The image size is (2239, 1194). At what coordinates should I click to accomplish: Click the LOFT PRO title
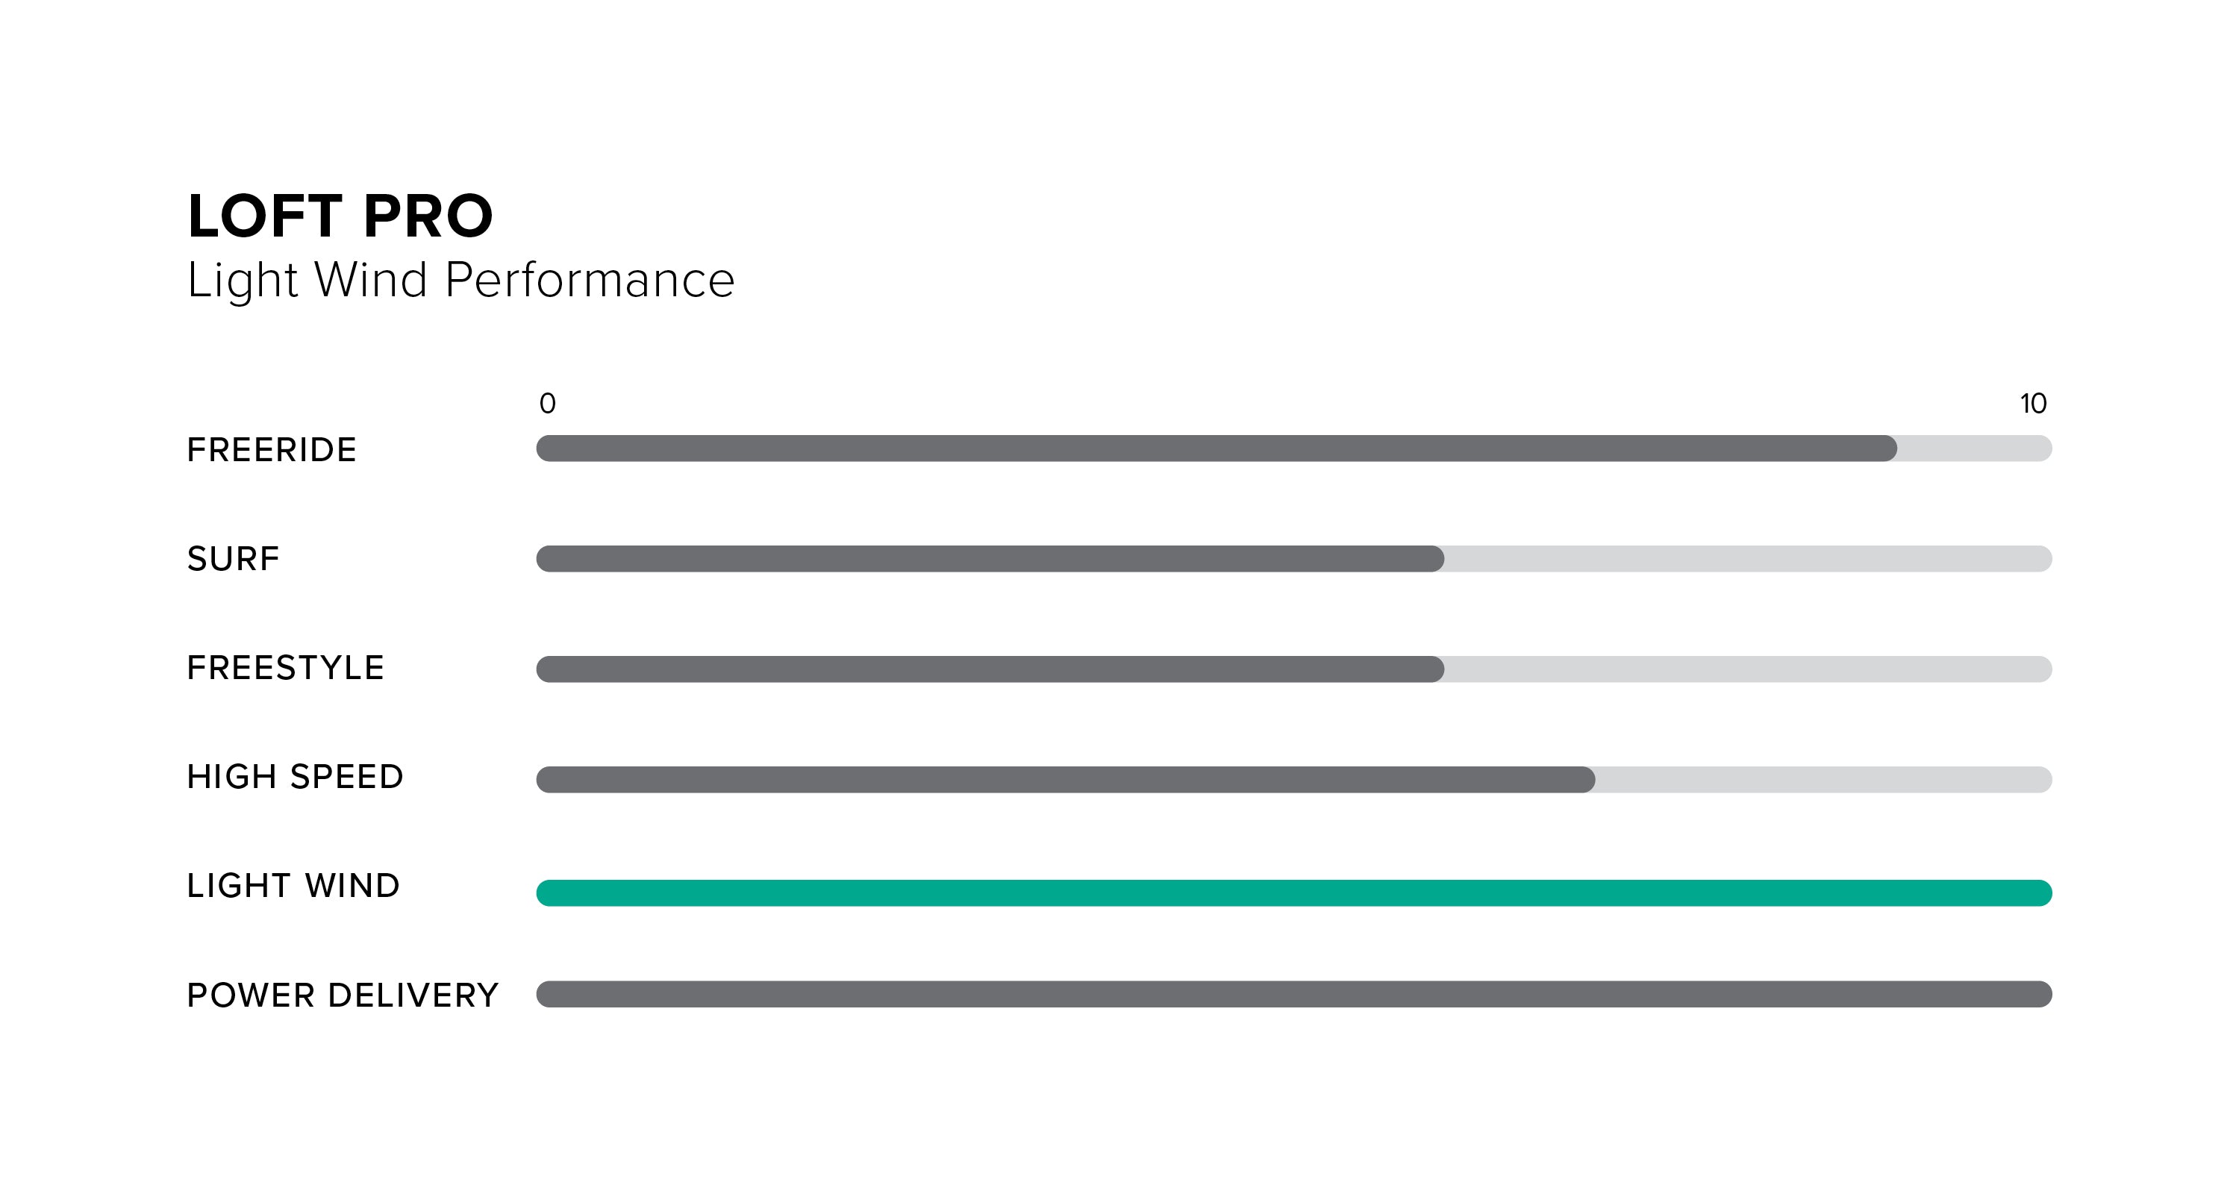pyautogui.click(x=340, y=216)
